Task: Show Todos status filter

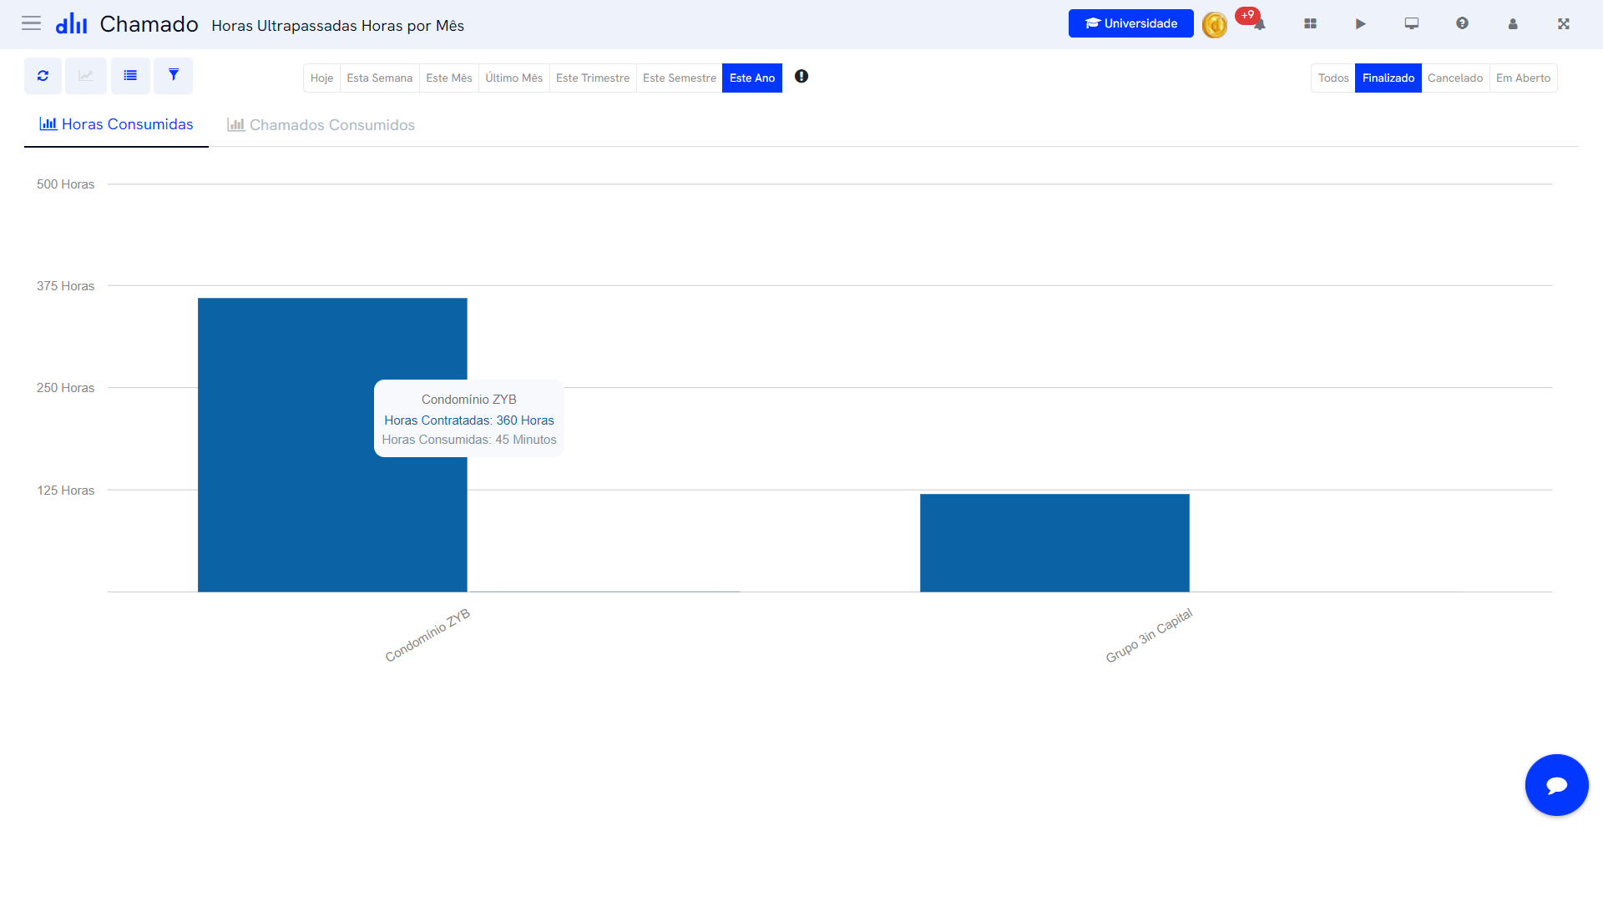Action: tap(1333, 78)
